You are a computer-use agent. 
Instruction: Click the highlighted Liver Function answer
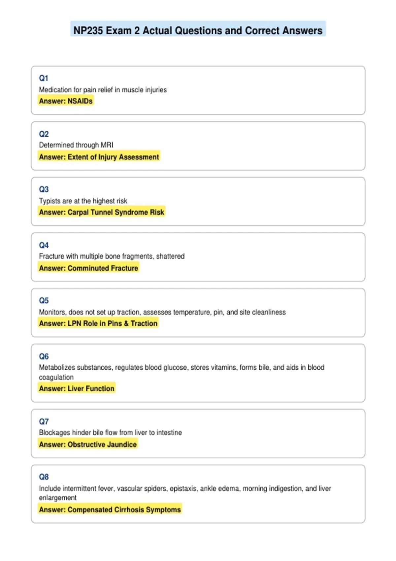77,388
